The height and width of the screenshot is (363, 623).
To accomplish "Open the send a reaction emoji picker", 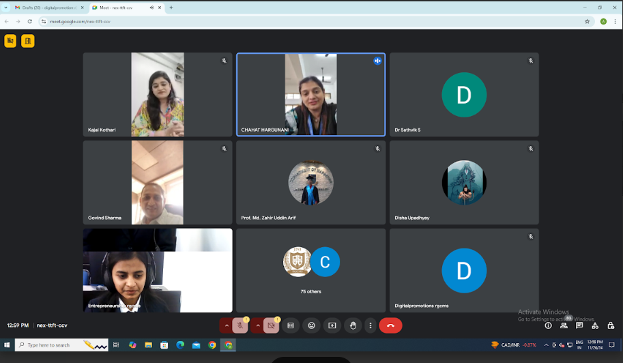I will [x=312, y=325].
